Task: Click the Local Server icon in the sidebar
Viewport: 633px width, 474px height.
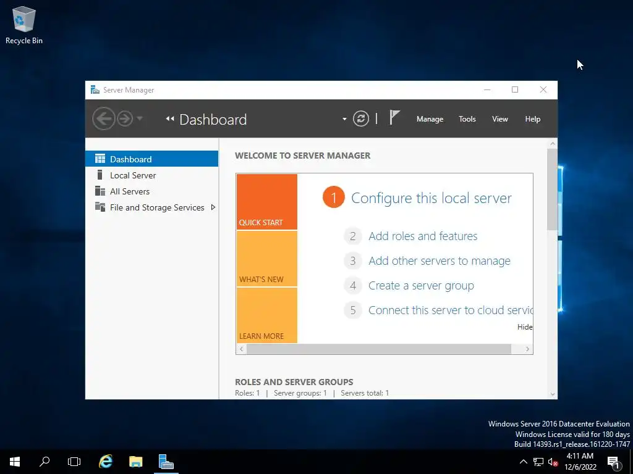Action: [x=100, y=175]
